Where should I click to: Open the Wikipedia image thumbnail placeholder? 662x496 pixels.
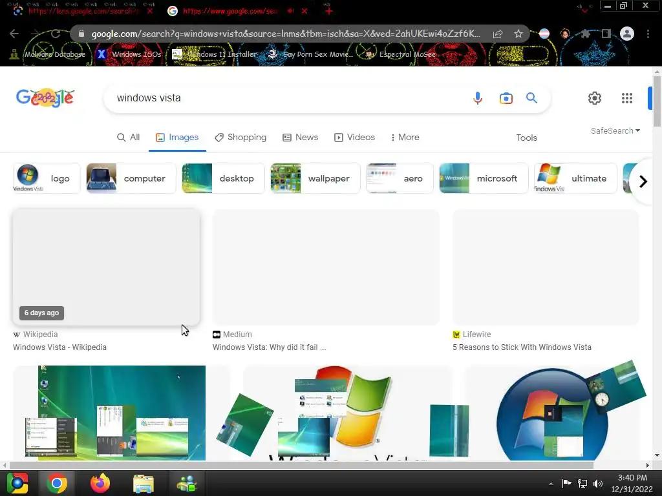coord(107,267)
